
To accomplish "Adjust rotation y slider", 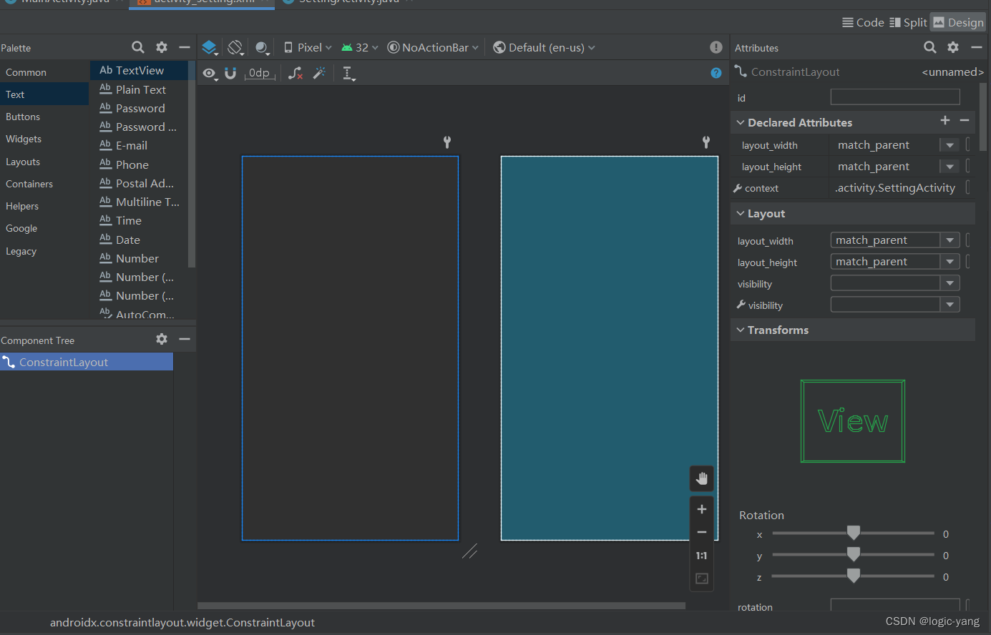I will pyautogui.click(x=853, y=554).
